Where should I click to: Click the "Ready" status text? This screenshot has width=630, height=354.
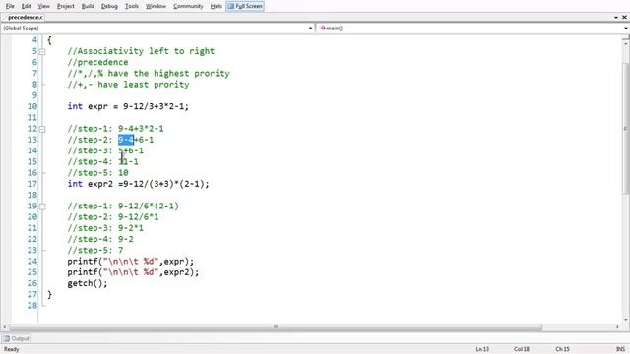pyautogui.click(x=11, y=349)
